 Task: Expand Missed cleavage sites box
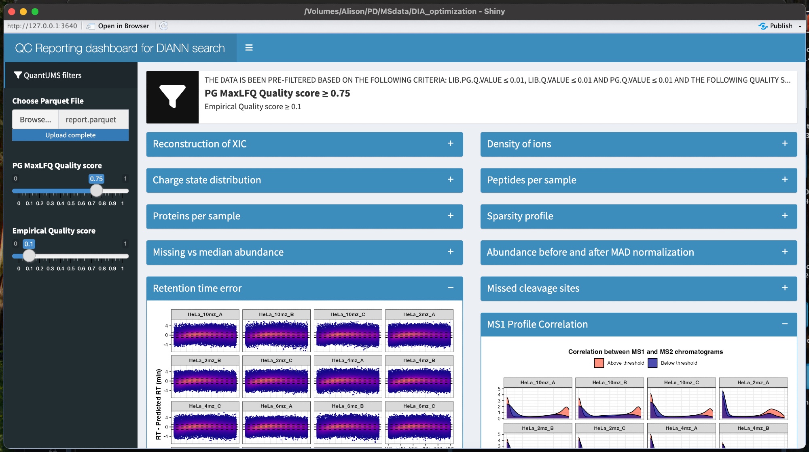[784, 288]
